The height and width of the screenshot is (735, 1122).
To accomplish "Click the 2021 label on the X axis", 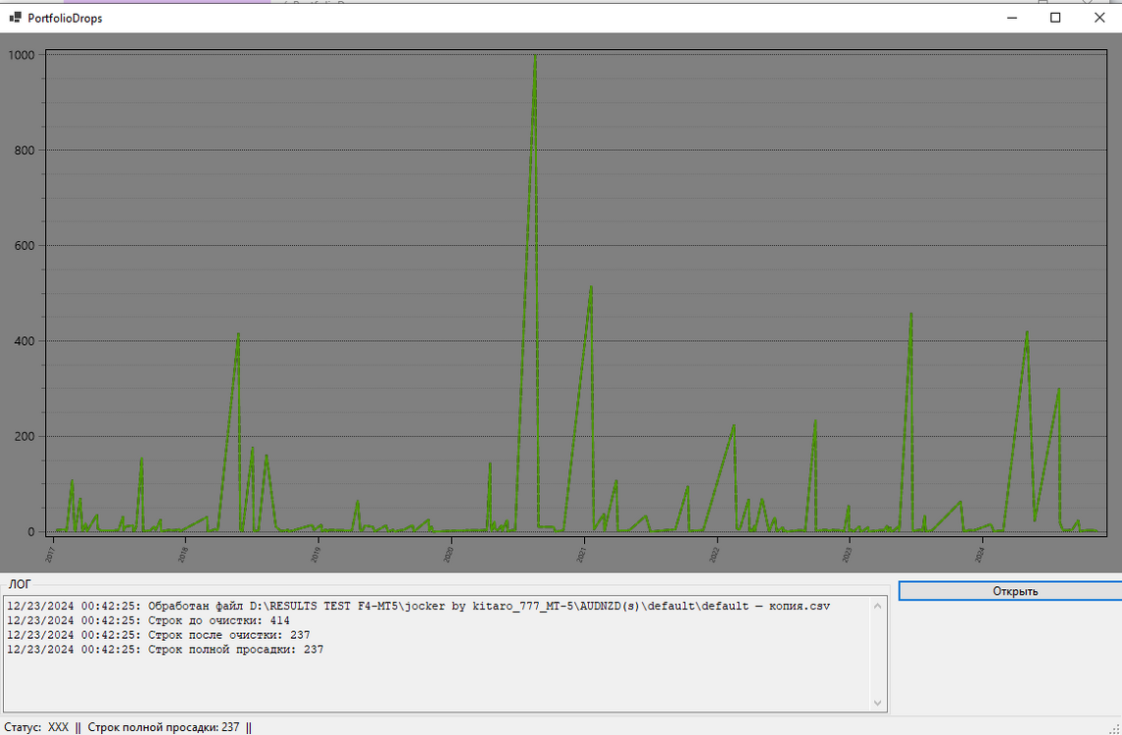I will [582, 554].
